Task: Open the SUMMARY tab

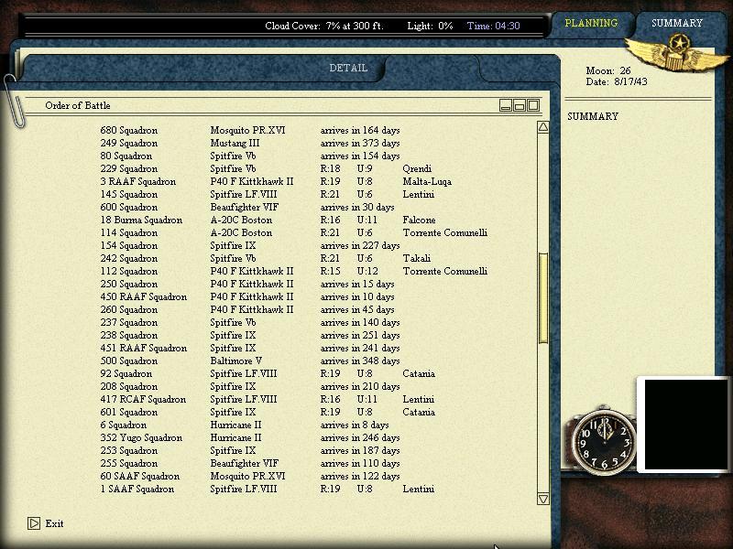Action: point(677,23)
